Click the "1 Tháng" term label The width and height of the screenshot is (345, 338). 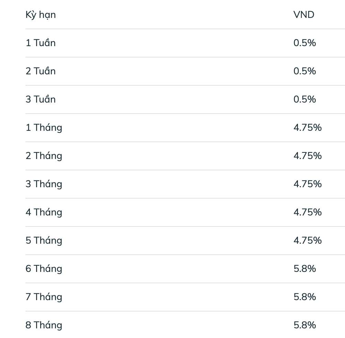[x=44, y=128]
